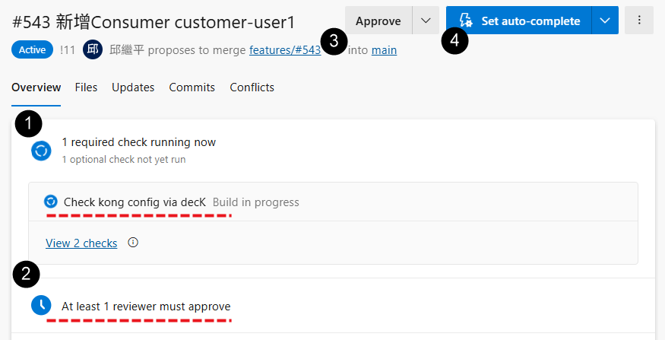Click the build in progress icon
The image size is (665, 340).
(51, 202)
